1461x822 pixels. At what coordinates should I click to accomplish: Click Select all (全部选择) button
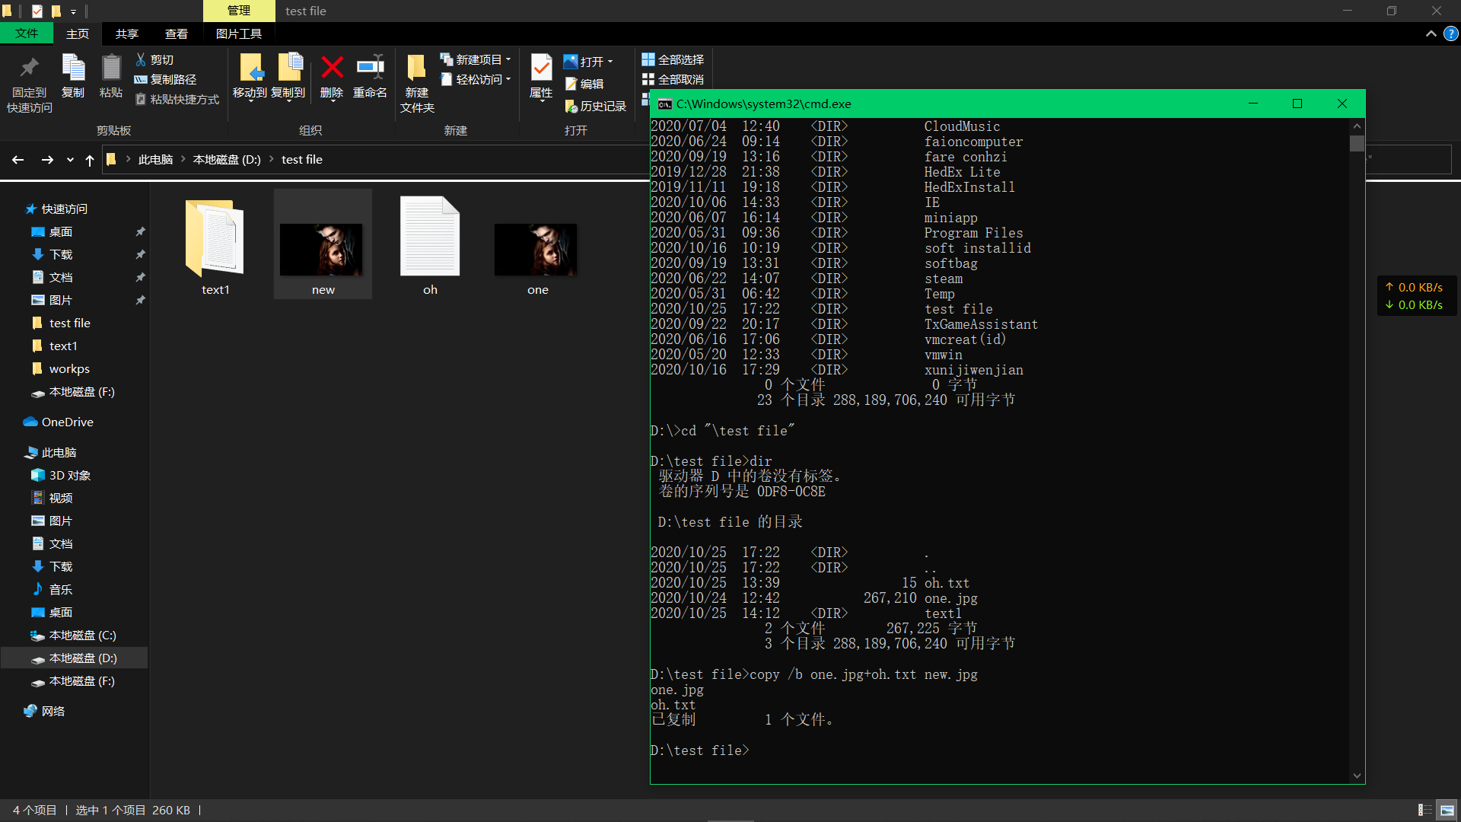[x=673, y=59]
